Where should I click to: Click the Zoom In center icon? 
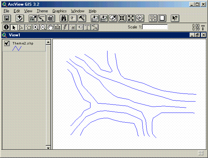tap(122, 18)
